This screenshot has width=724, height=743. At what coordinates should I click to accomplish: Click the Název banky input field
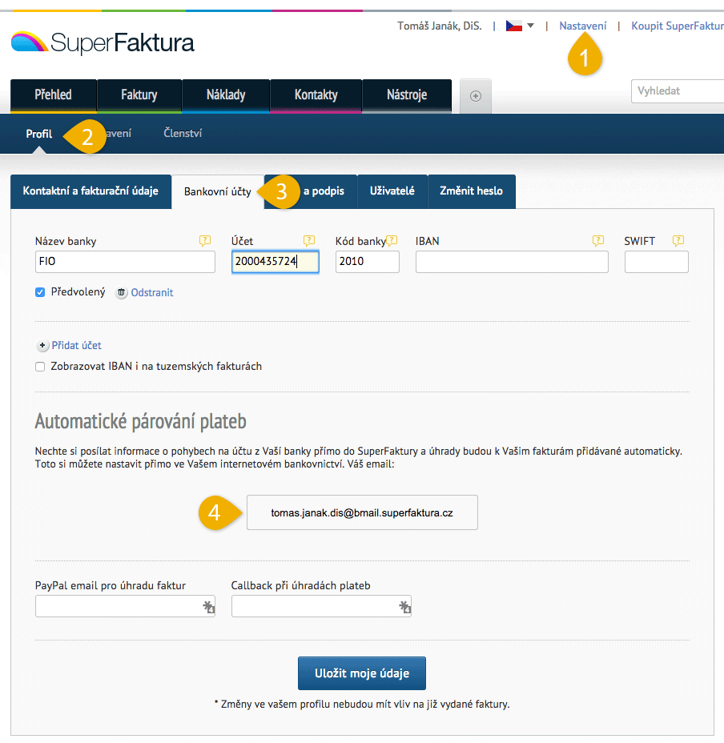125,262
